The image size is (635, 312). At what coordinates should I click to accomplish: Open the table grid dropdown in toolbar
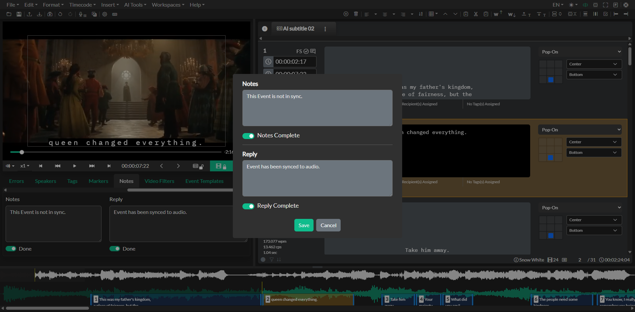pos(433,14)
